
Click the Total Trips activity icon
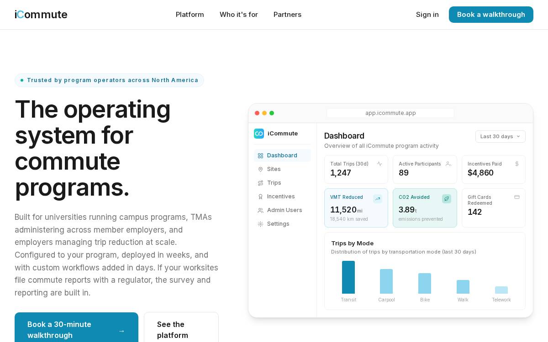(x=379, y=164)
